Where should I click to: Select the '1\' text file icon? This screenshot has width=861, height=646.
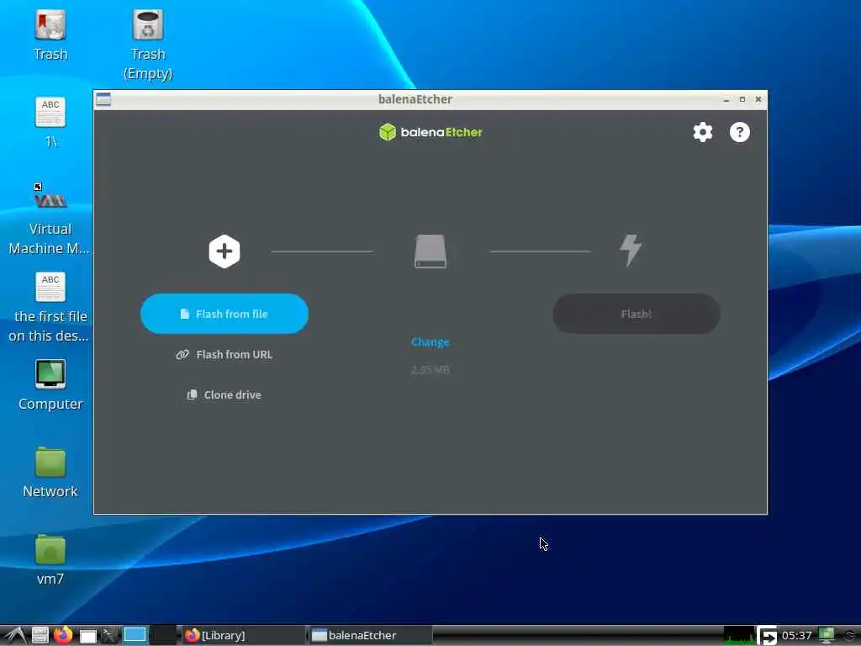click(x=50, y=123)
